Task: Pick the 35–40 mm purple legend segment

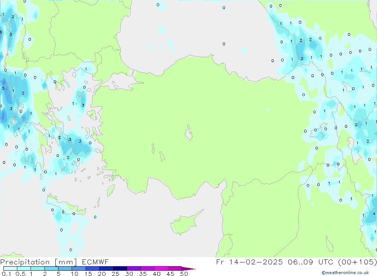Action: pos(147,268)
